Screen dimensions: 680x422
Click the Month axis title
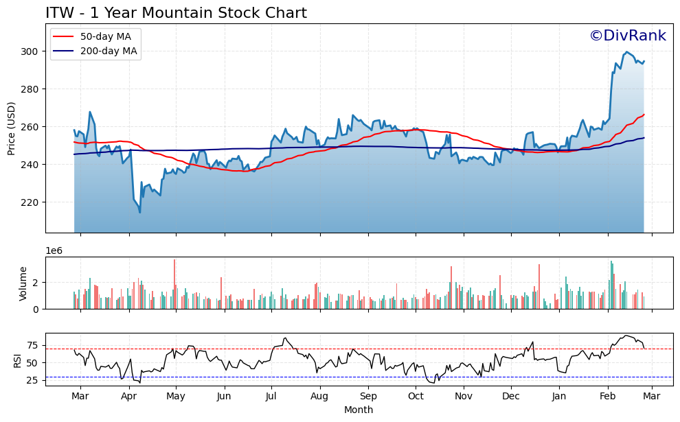click(x=358, y=410)
